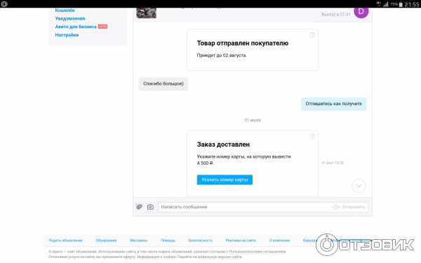Click the Товар отправлен покупателю heading
Viewport: 421px width, 263px height.
(243, 43)
